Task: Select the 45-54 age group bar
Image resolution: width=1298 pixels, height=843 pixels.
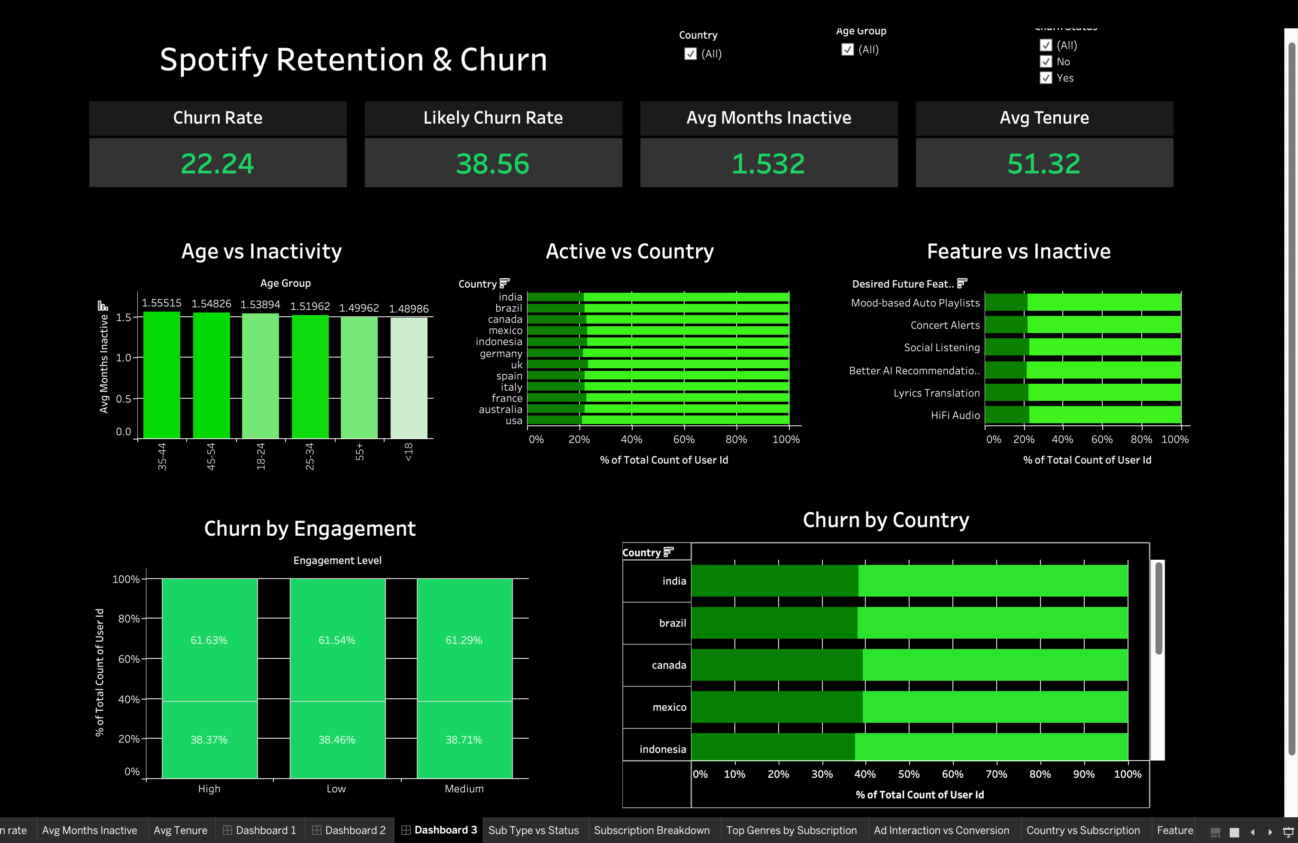Action: [212, 375]
